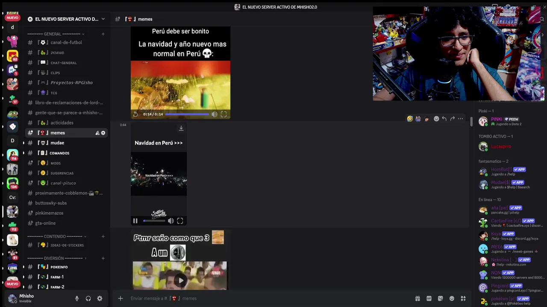
Task: Download the Navidad en Perú video
Action: [x=181, y=128]
